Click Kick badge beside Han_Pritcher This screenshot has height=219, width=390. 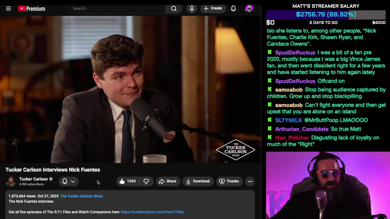coord(270,137)
